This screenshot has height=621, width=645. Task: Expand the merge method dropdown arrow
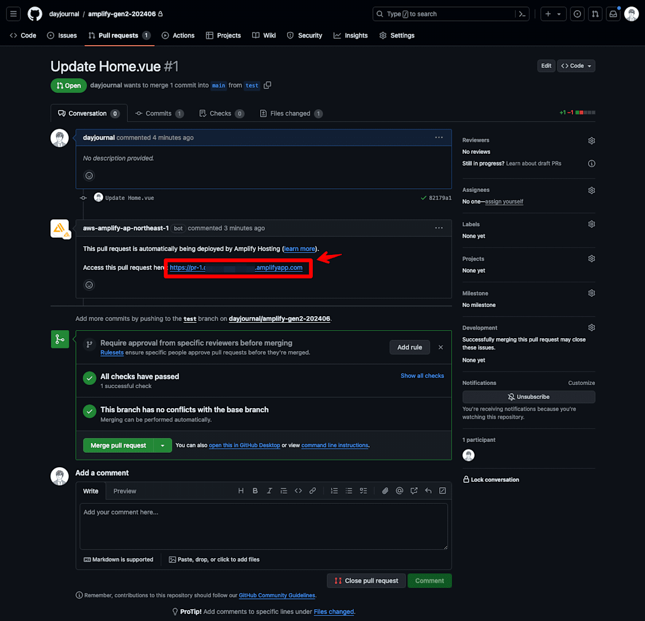click(x=163, y=445)
